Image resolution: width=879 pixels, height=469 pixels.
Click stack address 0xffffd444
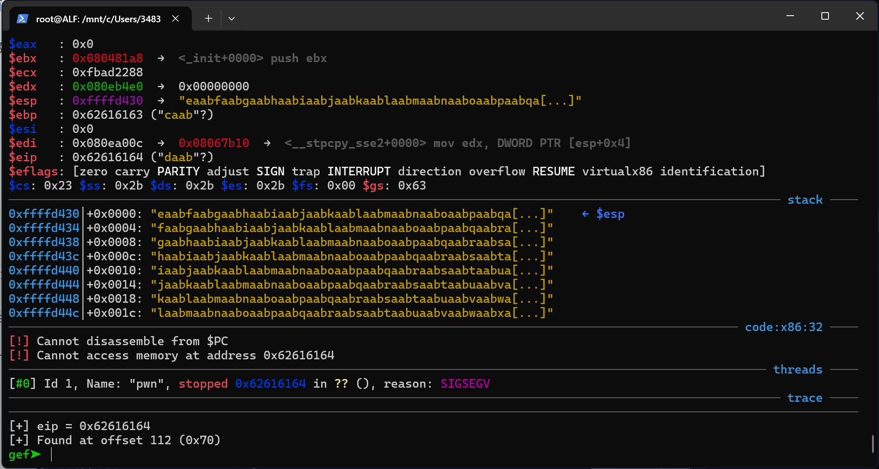(44, 285)
